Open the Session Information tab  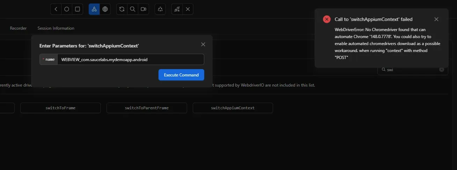click(56, 28)
